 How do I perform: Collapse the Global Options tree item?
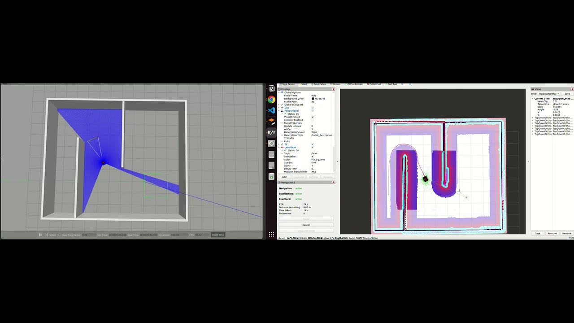pos(279,92)
